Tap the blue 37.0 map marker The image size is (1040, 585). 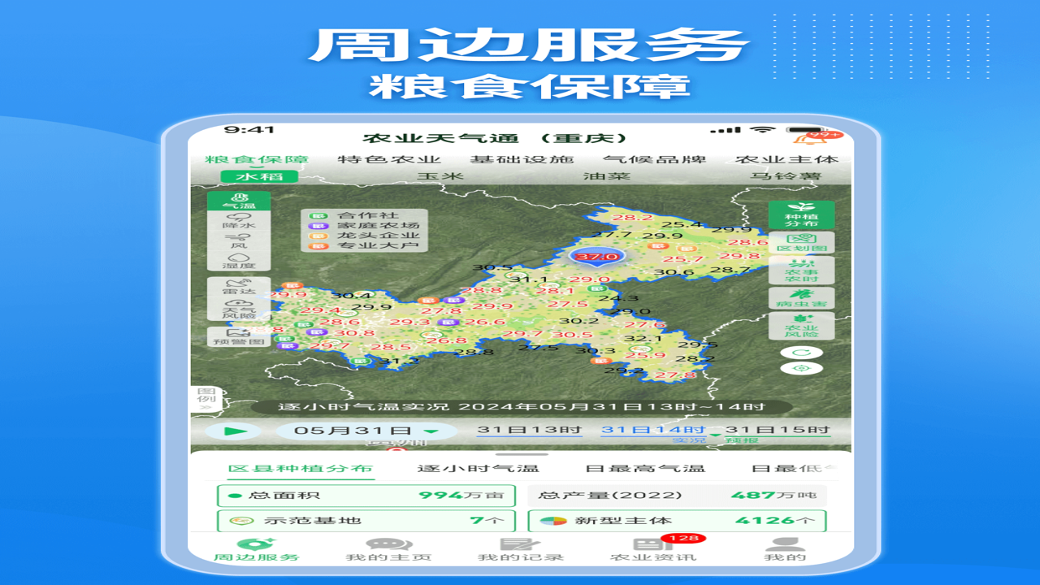[x=597, y=255]
